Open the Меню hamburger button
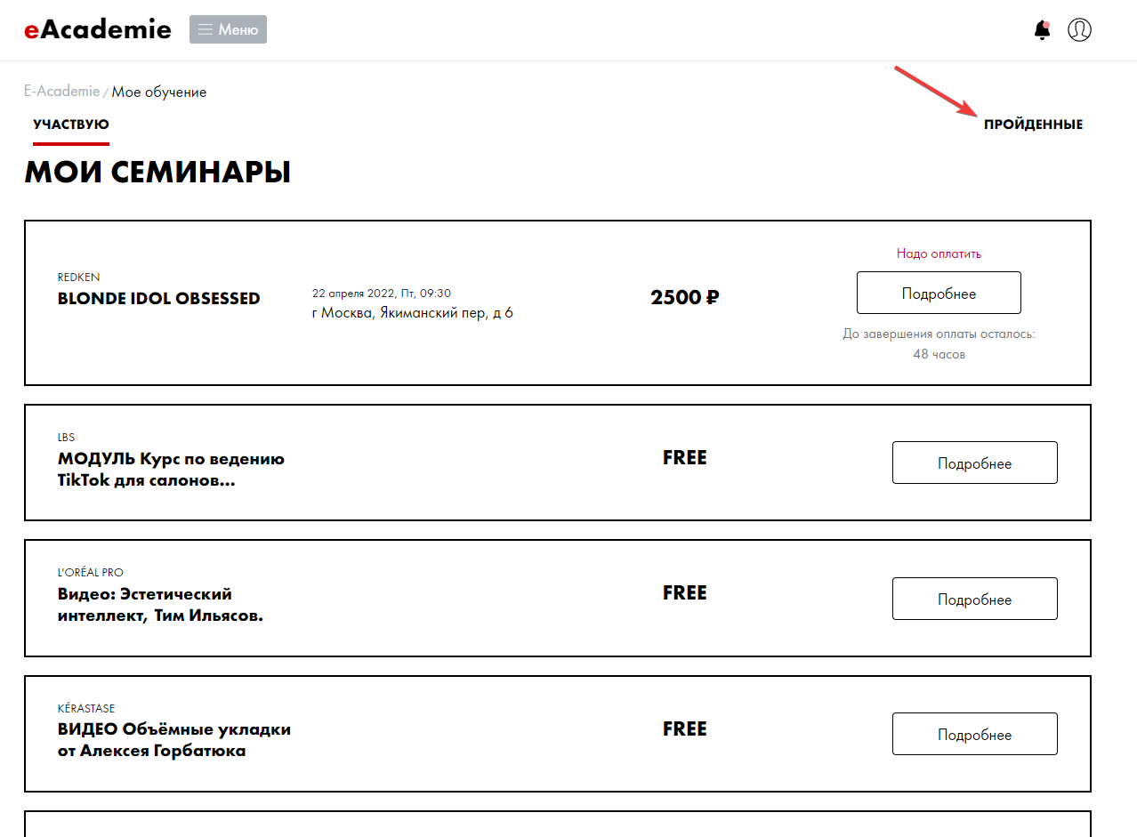The width and height of the screenshot is (1137, 837). click(x=228, y=29)
